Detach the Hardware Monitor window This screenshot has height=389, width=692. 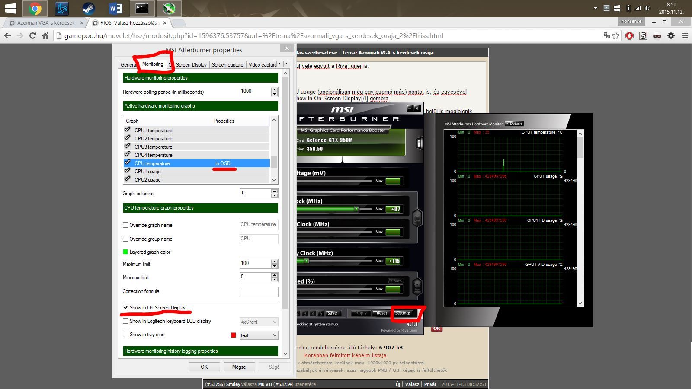coord(514,124)
